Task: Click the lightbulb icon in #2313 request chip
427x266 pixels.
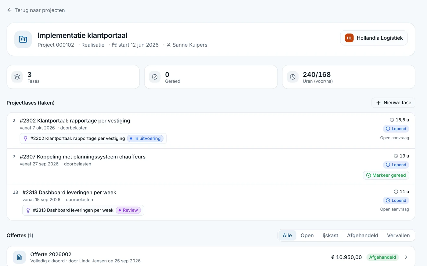Action: pos(28,210)
